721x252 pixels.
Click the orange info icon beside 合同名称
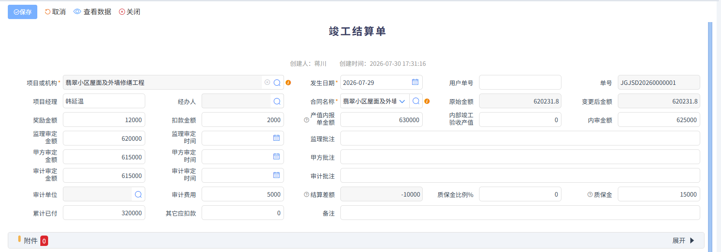427,101
